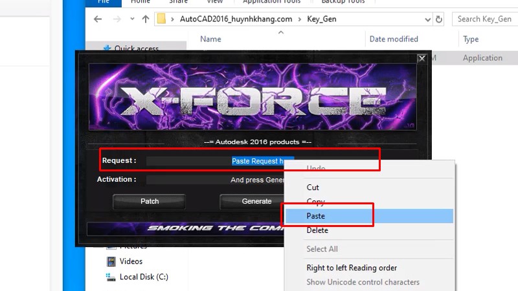Choose Right to left Reading order

click(352, 268)
